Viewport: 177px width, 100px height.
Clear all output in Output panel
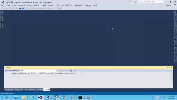71,71
